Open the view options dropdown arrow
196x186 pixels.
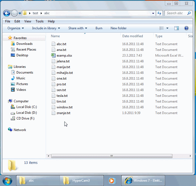tap(167, 28)
